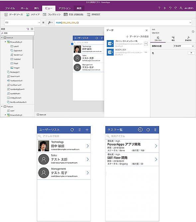
Task: Open PowerApps アプリ開発 task chevron
Action: [156, 146]
